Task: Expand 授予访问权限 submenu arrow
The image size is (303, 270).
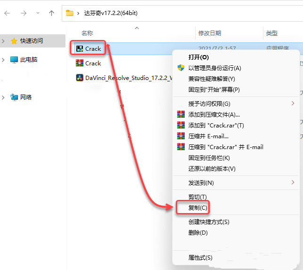Action: click(293, 103)
